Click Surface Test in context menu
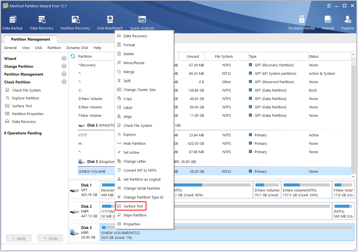 [144, 206]
